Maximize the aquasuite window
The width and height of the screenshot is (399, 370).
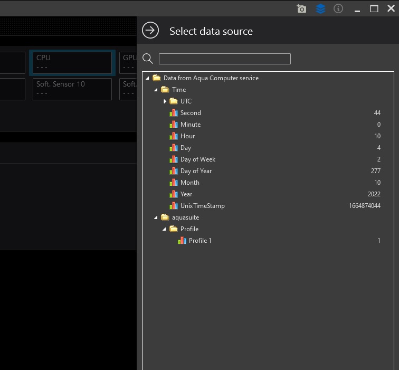pos(374,8)
